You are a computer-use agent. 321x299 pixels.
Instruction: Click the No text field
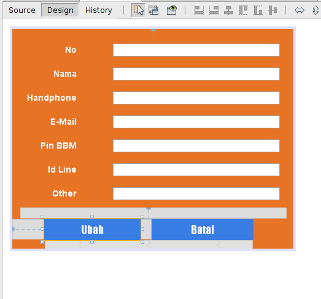coord(196,50)
